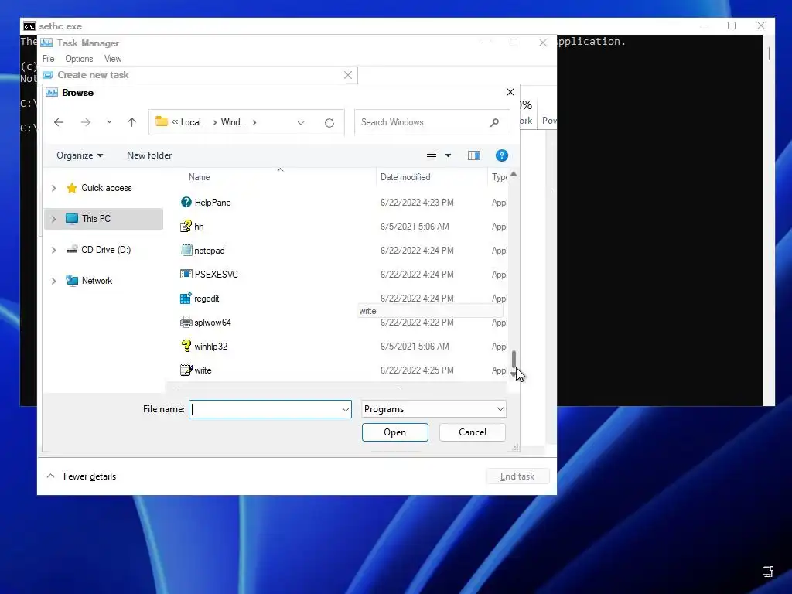Select the notepad file icon
This screenshot has width=792, height=594.
(186, 250)
